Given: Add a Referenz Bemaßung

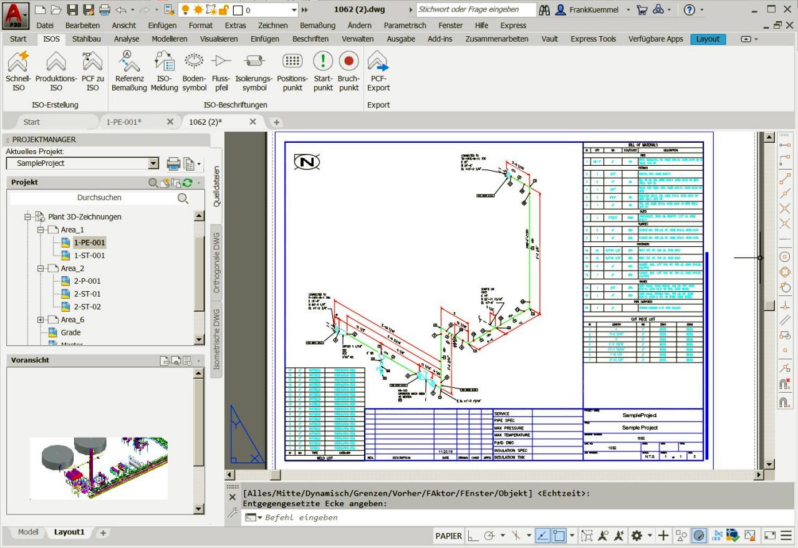Looking at the screenshot, I should (130, 71).
